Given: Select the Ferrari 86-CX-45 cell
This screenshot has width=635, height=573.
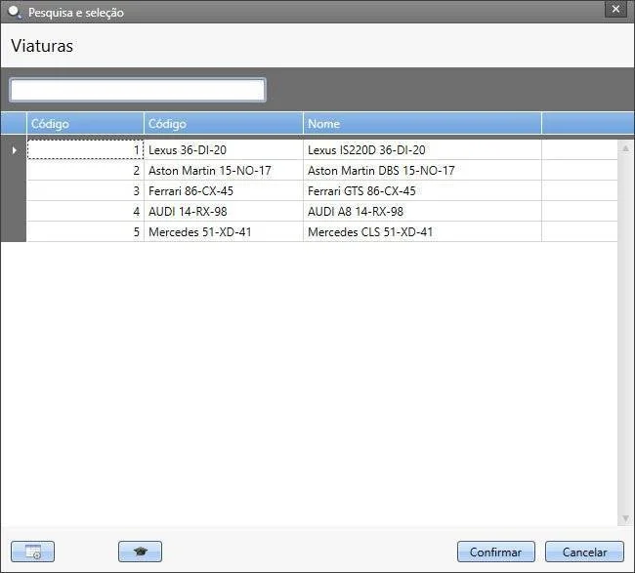Looking at the screenshot, I should pos(224,191).
